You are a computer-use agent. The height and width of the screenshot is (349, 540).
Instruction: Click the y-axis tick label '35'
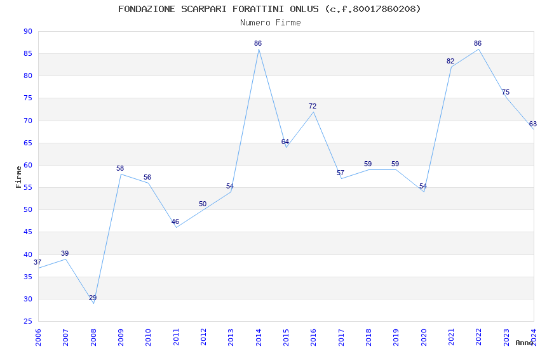pyautogui.click(x=28, y=277)
